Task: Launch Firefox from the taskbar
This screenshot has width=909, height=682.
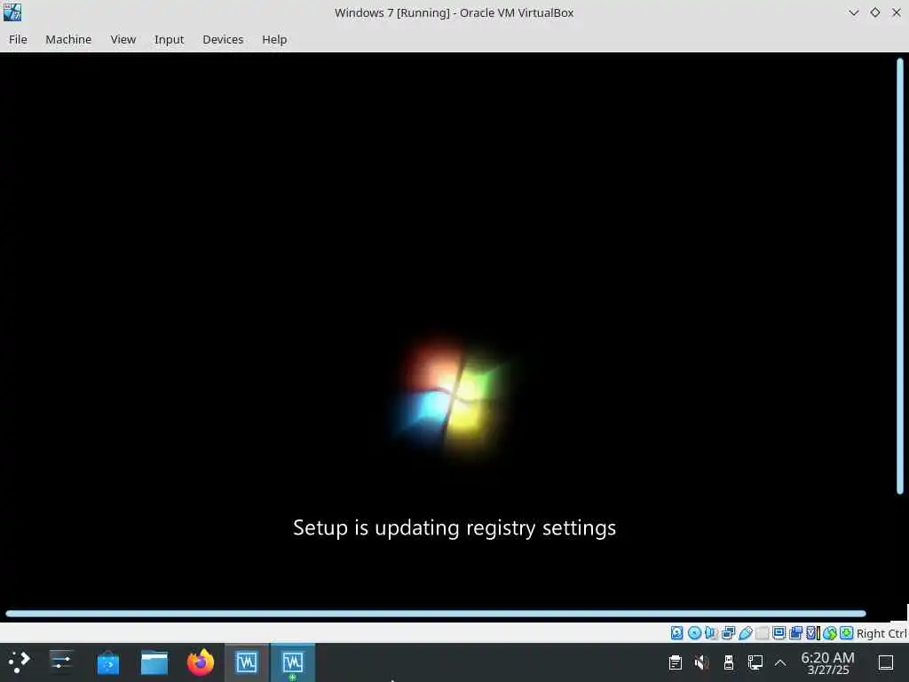Action: click(201, 662)
